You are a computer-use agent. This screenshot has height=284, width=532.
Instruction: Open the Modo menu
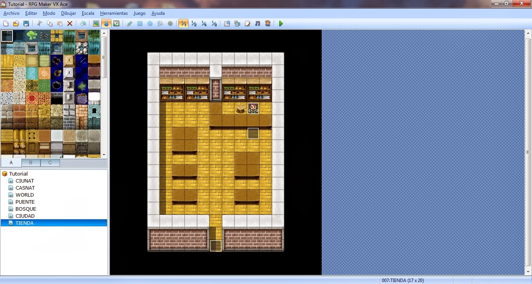[49, 13]
